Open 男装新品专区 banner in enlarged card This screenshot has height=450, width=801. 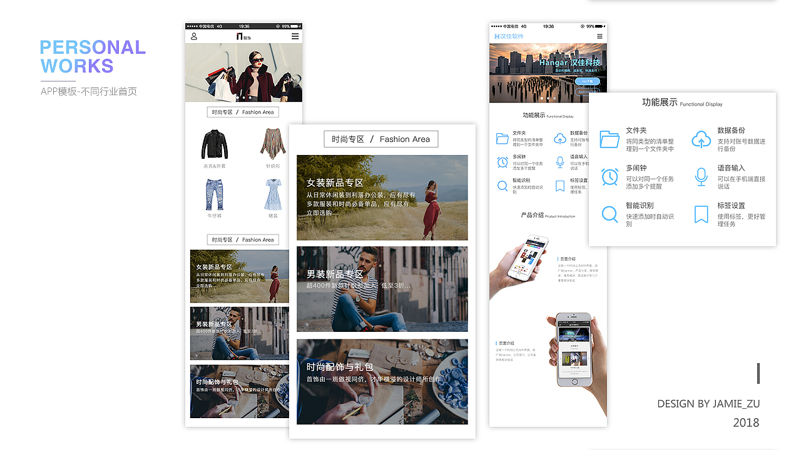[382, 289]
